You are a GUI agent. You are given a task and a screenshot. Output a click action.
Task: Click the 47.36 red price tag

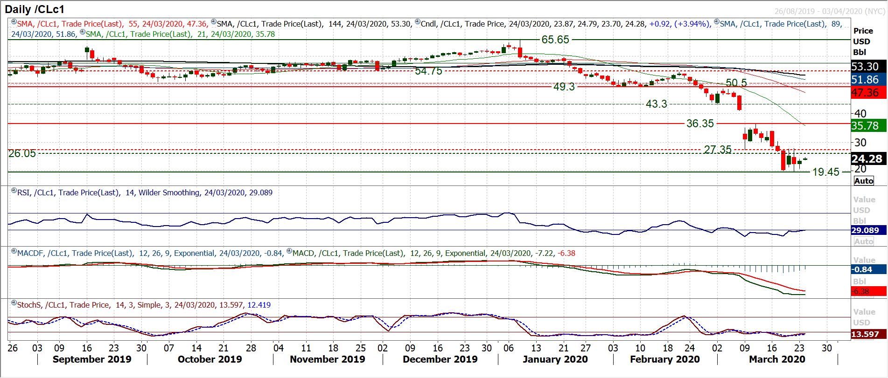pyautogui.click(x=868, y=93)
